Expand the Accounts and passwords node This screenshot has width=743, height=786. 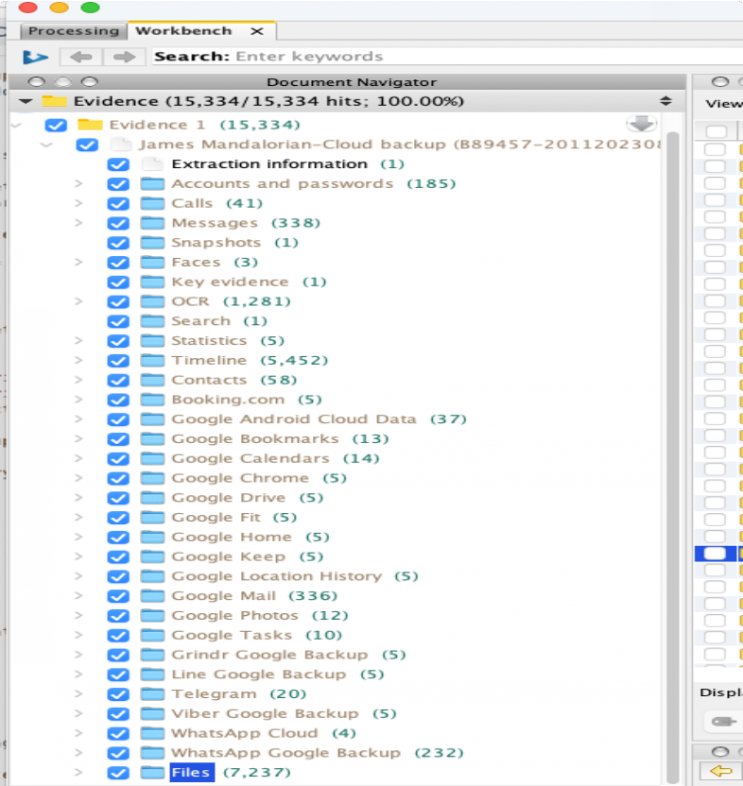coord(79,184)
